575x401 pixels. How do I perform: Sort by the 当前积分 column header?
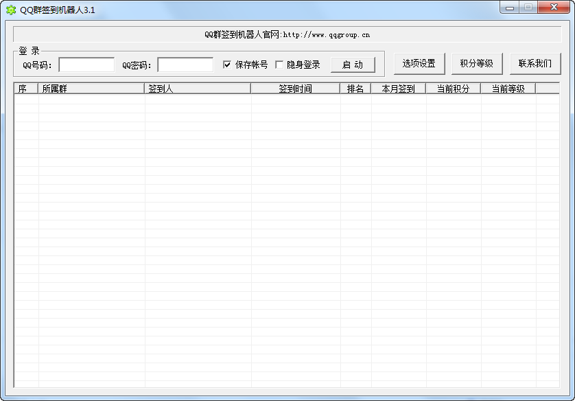pyautogui.click(x=454, y=89)
